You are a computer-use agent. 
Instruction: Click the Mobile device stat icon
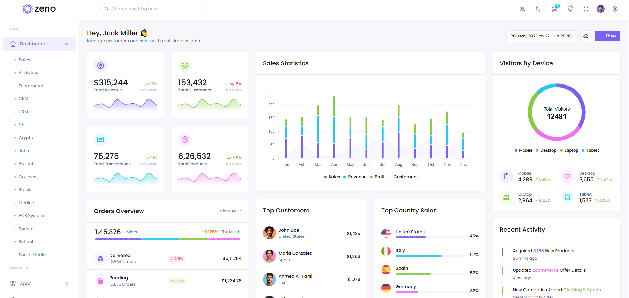tap(506, 176)
